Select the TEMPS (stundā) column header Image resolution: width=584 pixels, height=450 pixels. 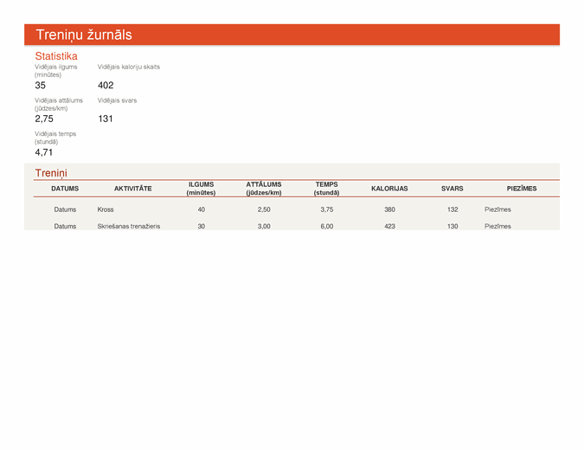coord(326,189)
